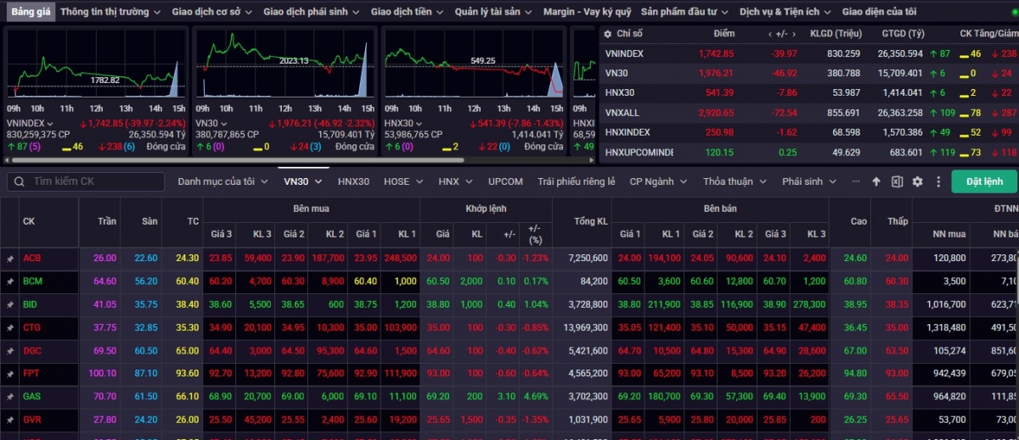Focus the Tìm kiếm CK search field
This screenshot has height=440, width=1019.
click(x=93, y=181)
